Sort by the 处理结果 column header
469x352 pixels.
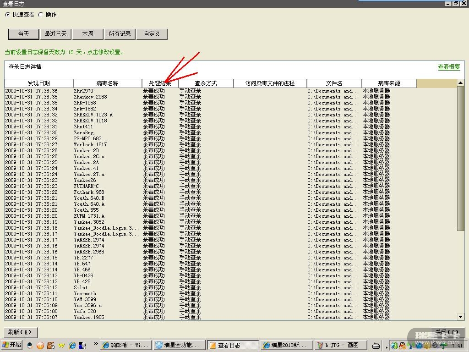click(x=160, y=83)
